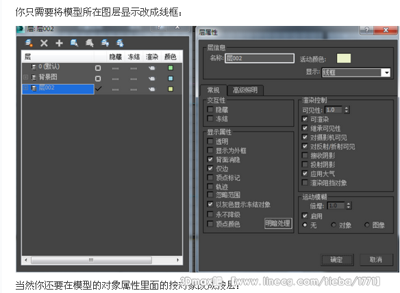
Task: Click the layer icon beside 背景图
Action: [x=34, y=77]
